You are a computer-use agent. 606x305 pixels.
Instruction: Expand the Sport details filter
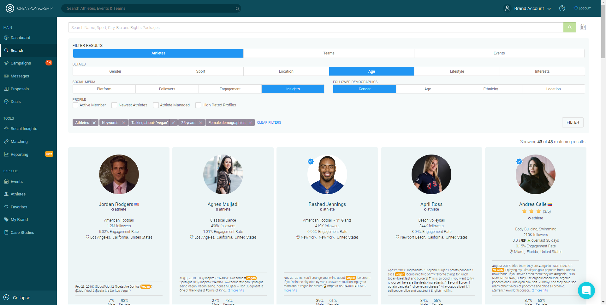[x=201, y=71]
